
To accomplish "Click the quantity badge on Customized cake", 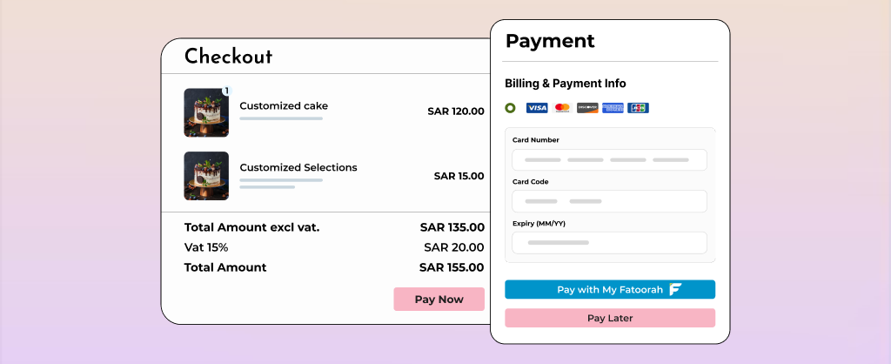I will 226,91.
